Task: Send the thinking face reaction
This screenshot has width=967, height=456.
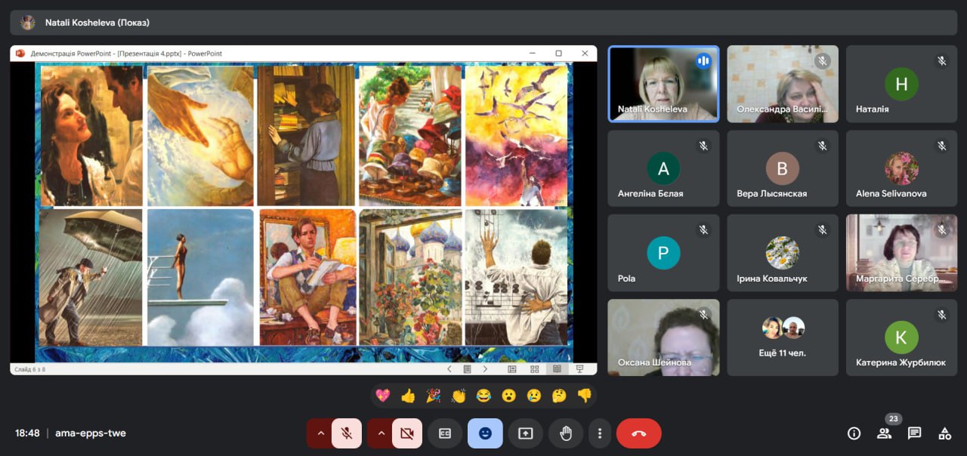Action: 559,396
